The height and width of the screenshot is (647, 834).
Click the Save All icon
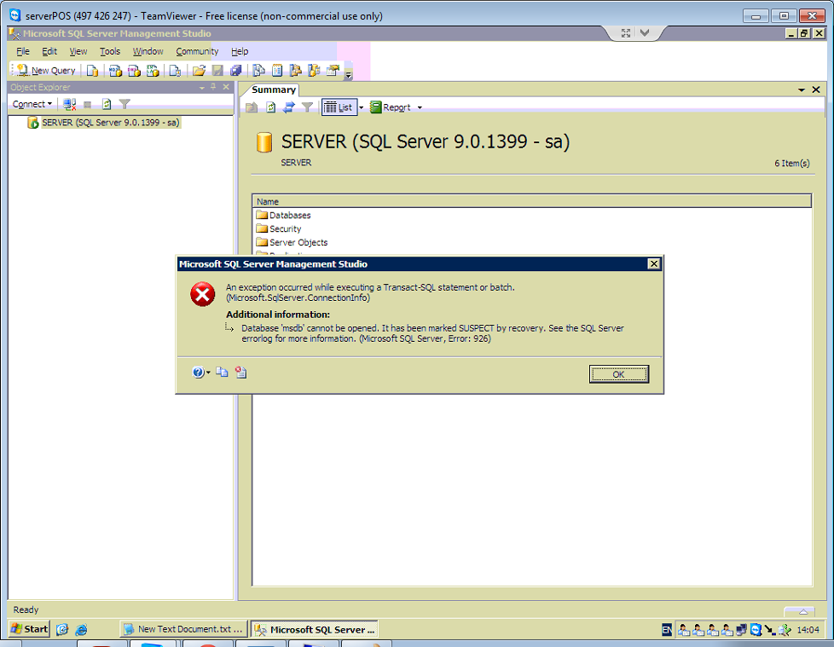(x=236, y=70)
